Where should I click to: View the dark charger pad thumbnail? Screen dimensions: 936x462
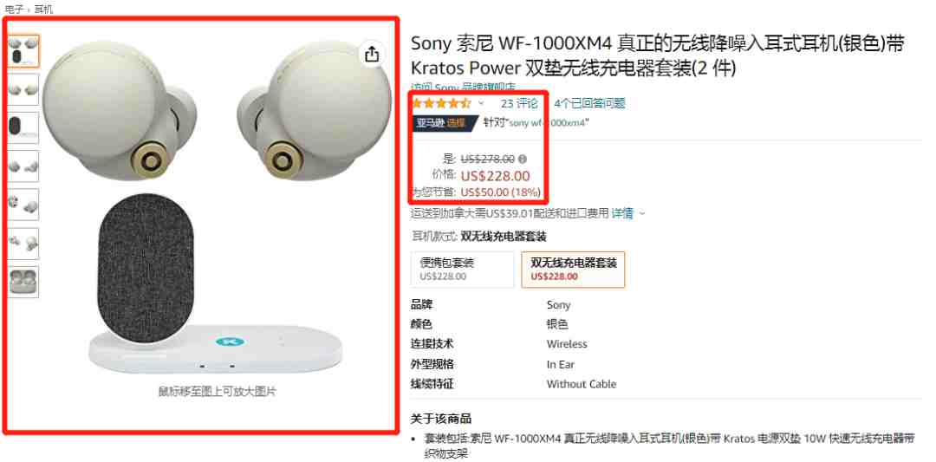click(23, 127)
